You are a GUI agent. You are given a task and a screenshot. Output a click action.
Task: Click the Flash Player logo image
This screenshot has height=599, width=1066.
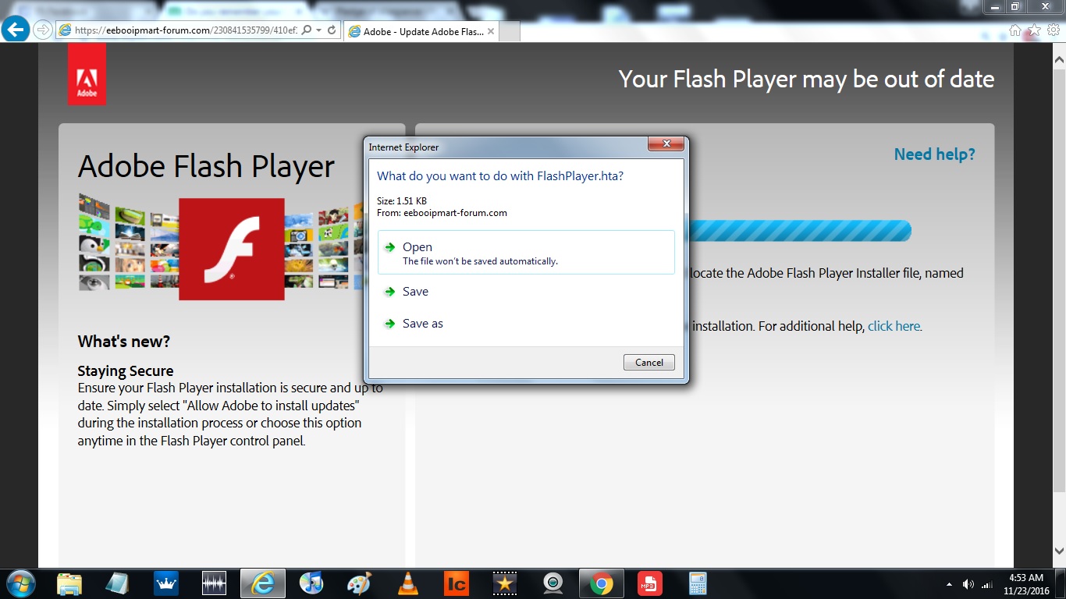232,249
